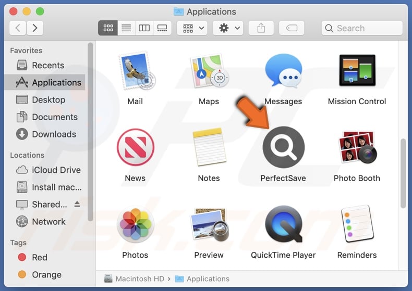The width and height of the screenshot is (412, 291).
Task: Select Install macOS volume in the sidebar
Action: coord(45,187)
